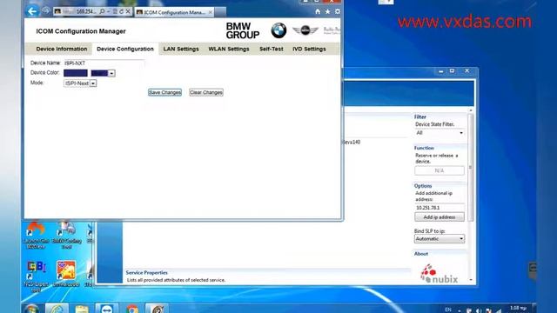Click the Save Changes button
Image resolution: width=557 pixels, height=313 pixels.
coord(164,92)
